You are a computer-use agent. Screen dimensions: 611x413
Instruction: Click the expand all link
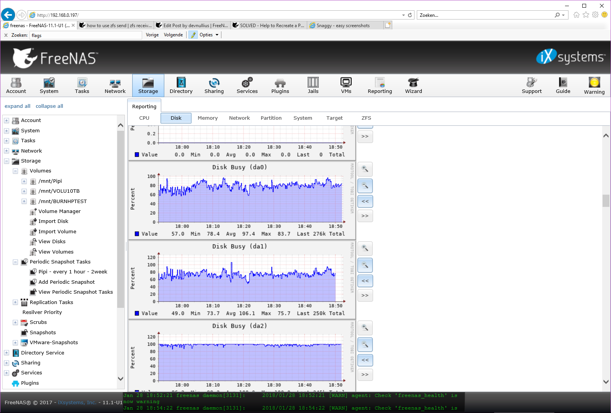point(17,106)
